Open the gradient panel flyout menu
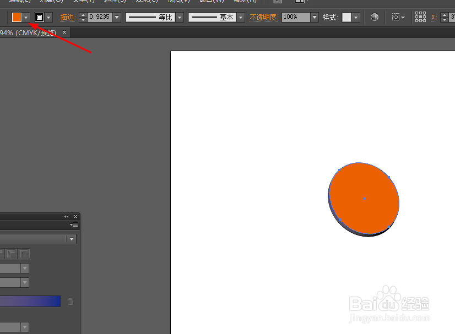 tap(74, 225)
